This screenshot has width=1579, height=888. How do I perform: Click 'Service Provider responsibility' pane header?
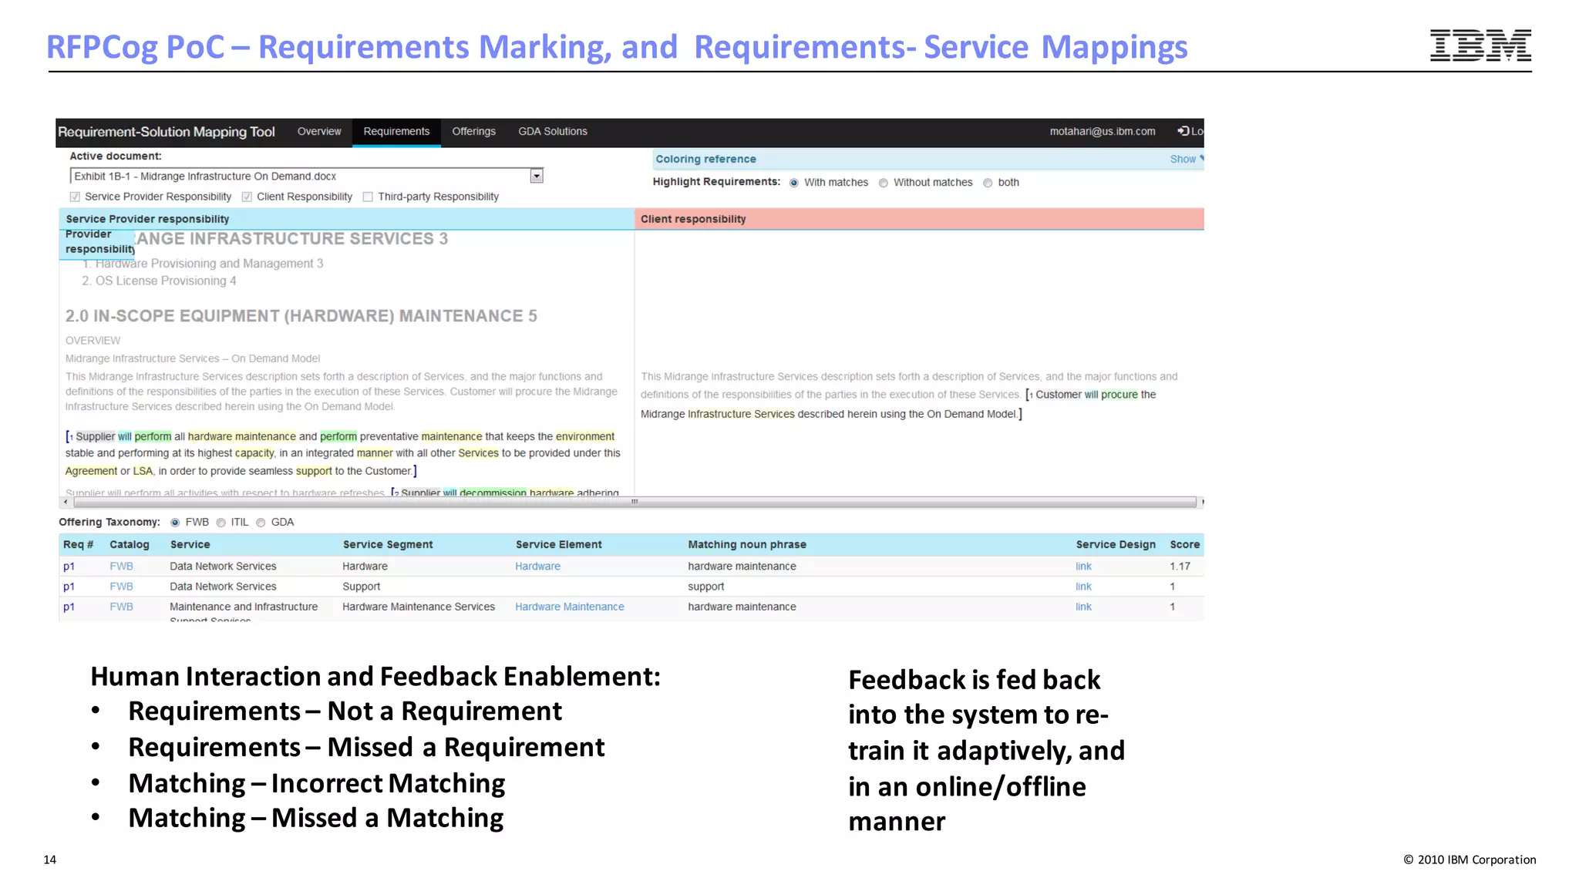click(x=346, y=219)
